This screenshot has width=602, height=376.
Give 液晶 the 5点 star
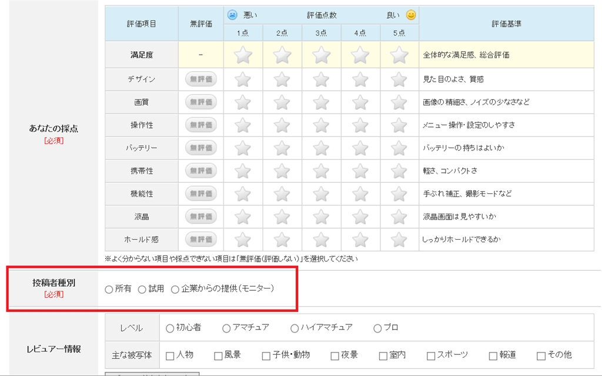coord(399,217)
